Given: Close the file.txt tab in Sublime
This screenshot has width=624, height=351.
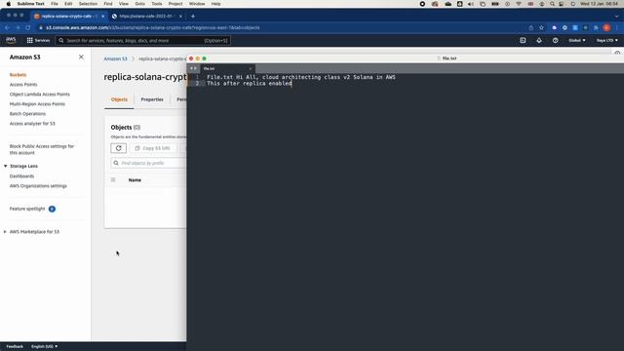Looking at the screenshot, I should click(x=251, y=68).
